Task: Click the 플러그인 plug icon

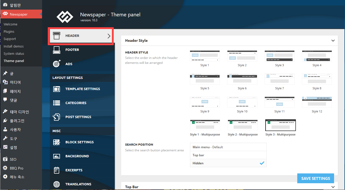Action: click(x=5, y=121)
